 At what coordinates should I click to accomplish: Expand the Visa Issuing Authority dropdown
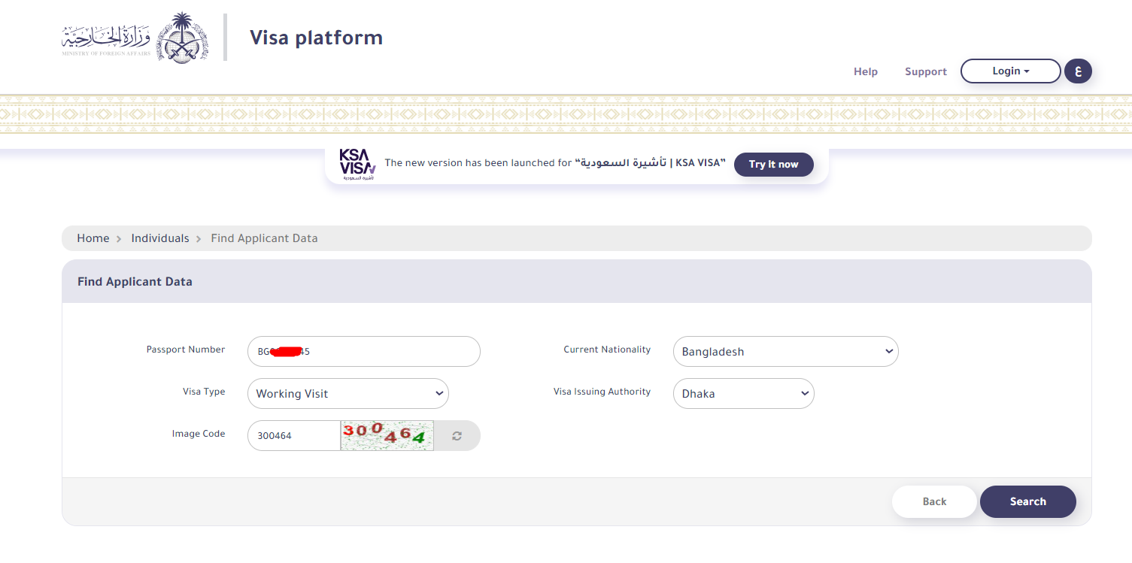(x=743, y=393)
